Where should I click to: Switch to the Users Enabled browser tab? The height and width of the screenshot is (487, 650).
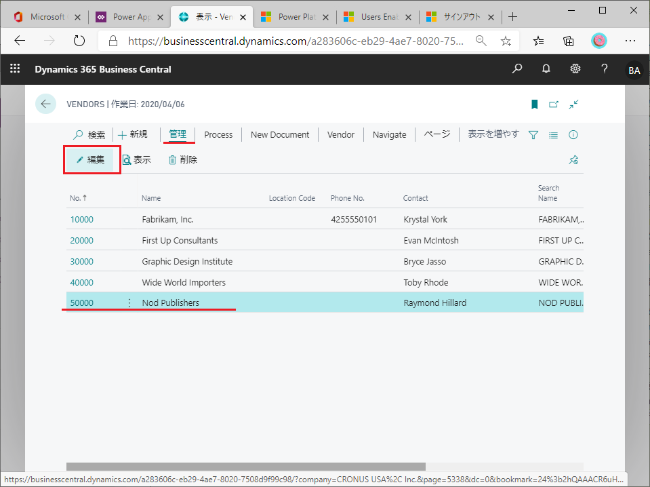click(x=378, y=17)
